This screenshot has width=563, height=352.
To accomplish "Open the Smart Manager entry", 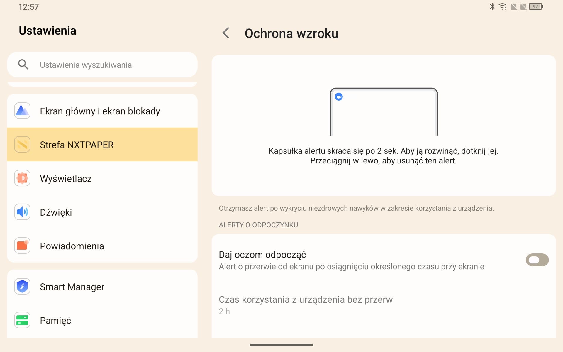I will coord(102,287).
